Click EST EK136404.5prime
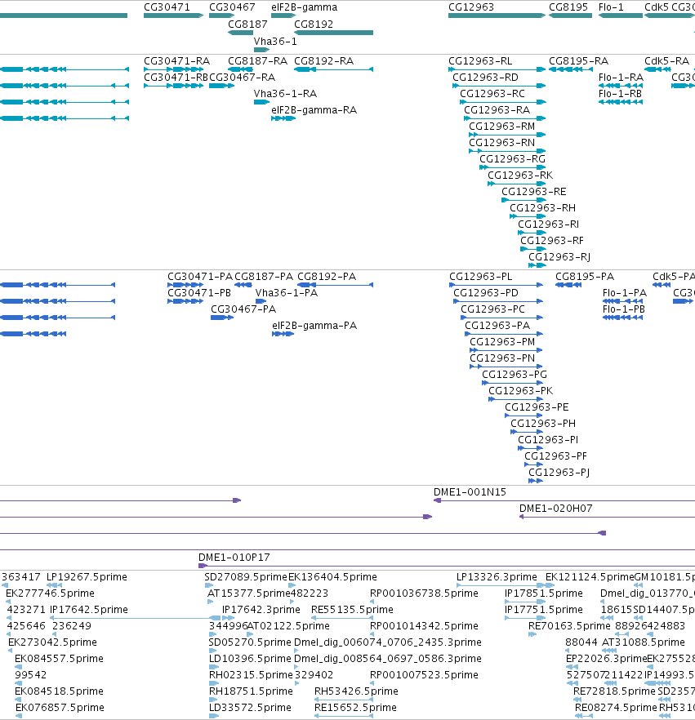 tap(332, 576)
